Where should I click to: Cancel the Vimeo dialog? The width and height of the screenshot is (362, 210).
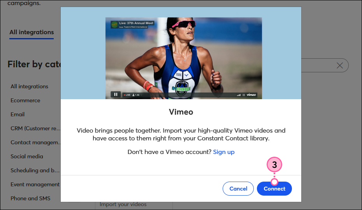tap(238, 189)
